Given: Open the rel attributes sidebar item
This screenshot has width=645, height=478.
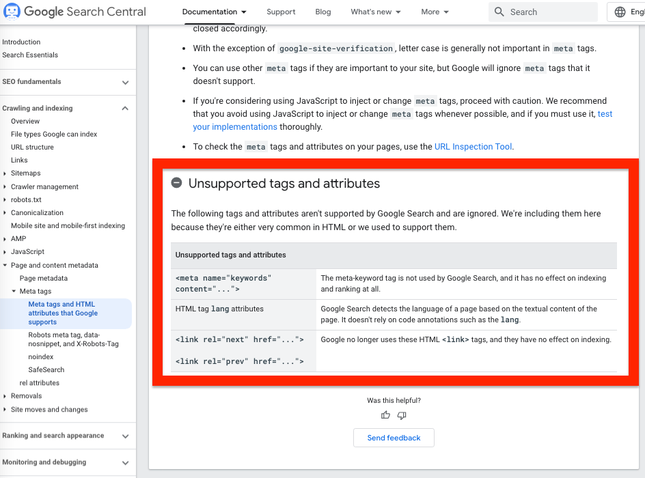Looking at the screenshot, I should 40,383.
